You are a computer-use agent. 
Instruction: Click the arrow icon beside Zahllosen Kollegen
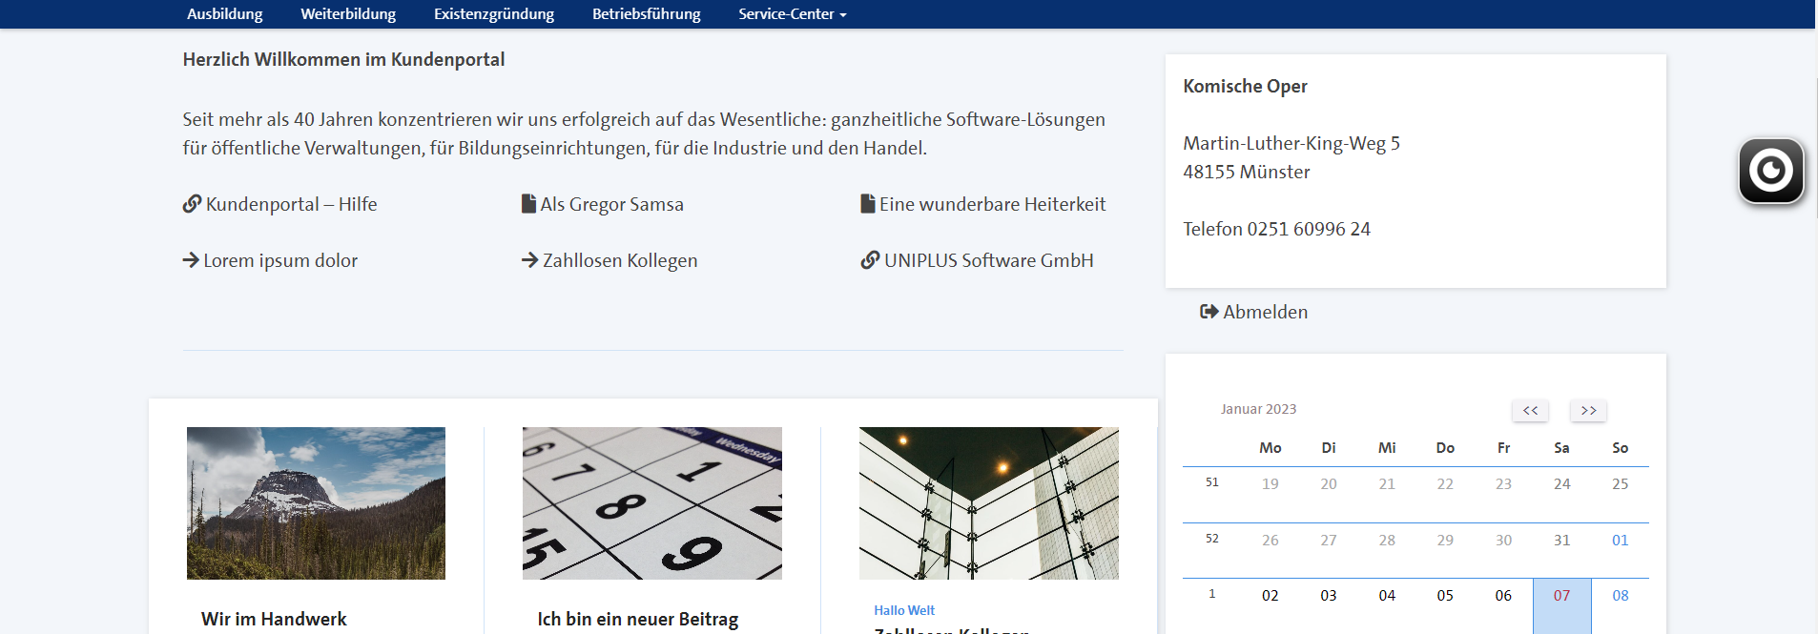[x=529, y=260]
